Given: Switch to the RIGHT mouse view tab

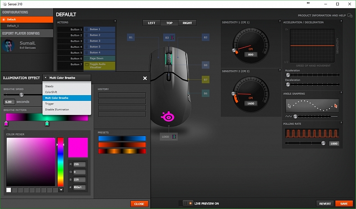Looking at the screenshot, I should (x=187, y=23).
